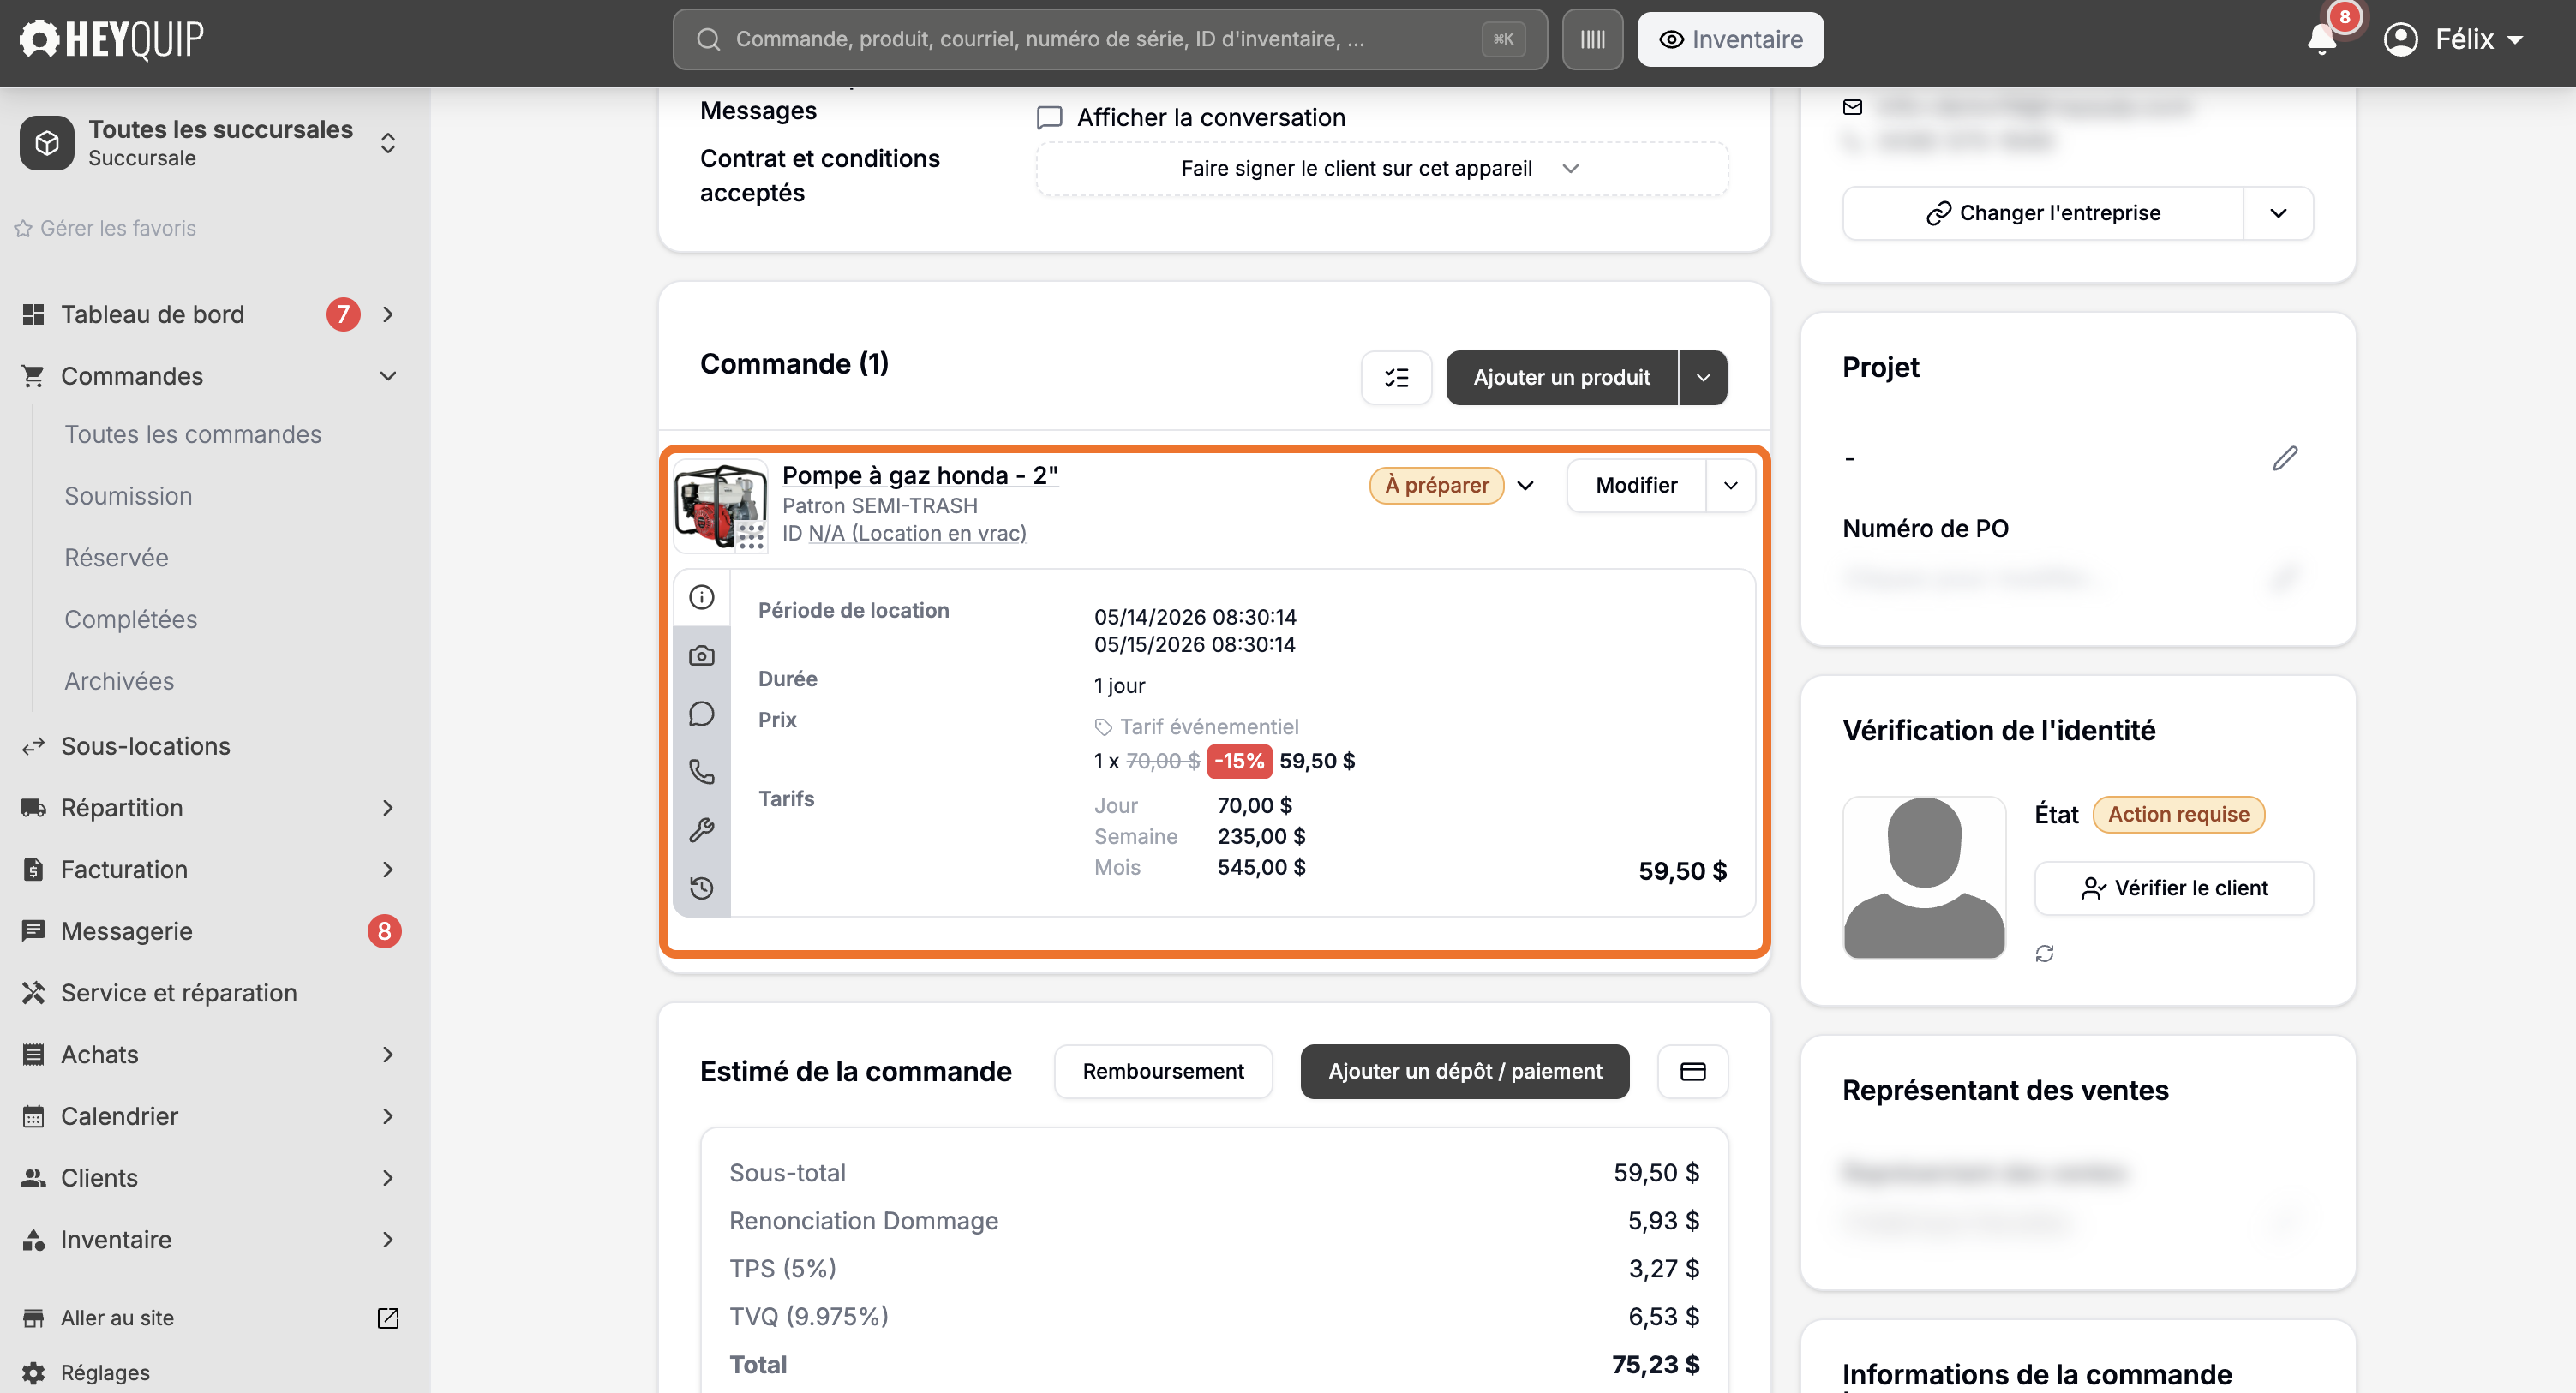Edit the project with the pencil icon
Screen dimensions: 2576x1393
(x=2285, y=458)
